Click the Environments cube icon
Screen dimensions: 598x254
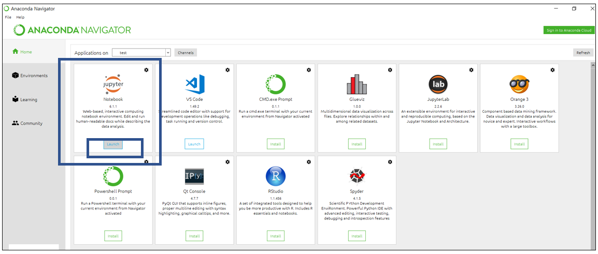point(15,76)
